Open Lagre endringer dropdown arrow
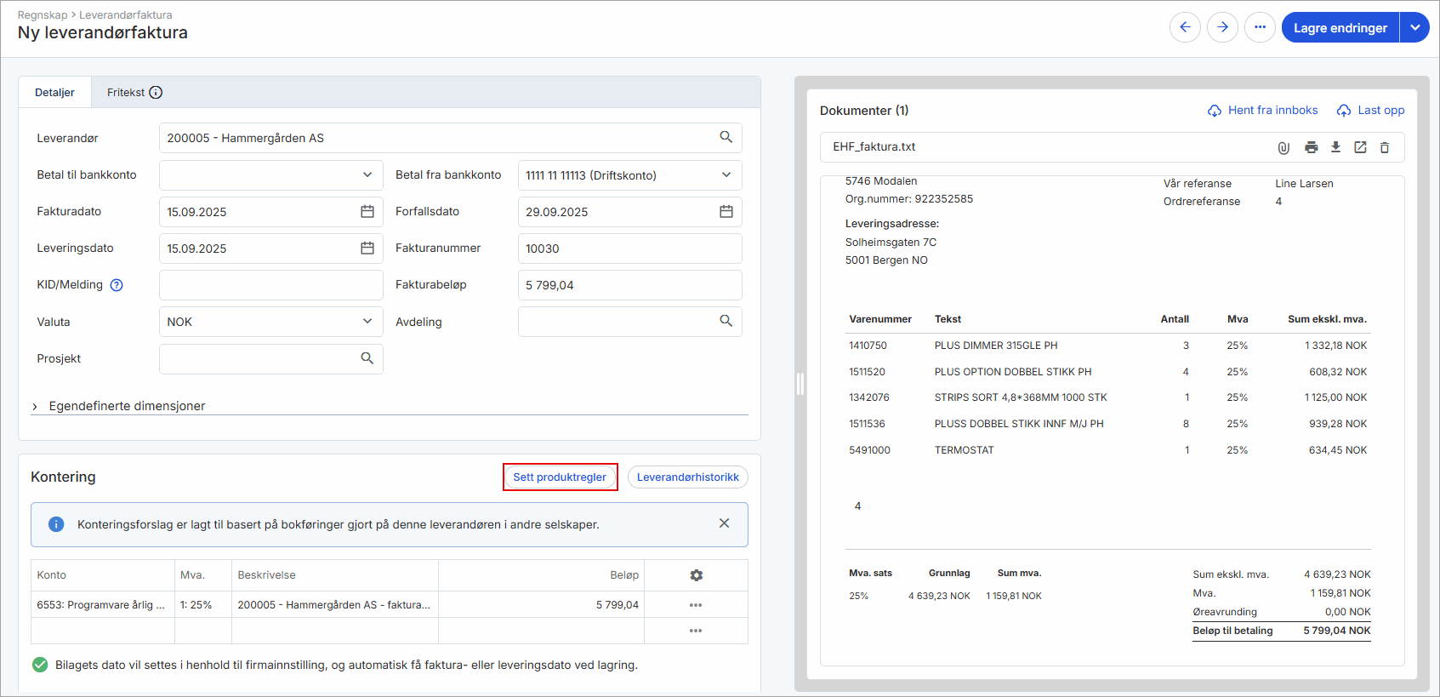Screen dimensions: 1440x697 tap(1414, 27)
